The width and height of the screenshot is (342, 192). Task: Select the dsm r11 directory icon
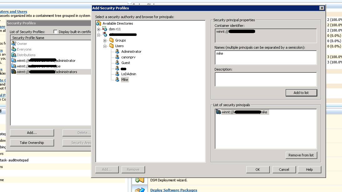click(x=105, y=29)
